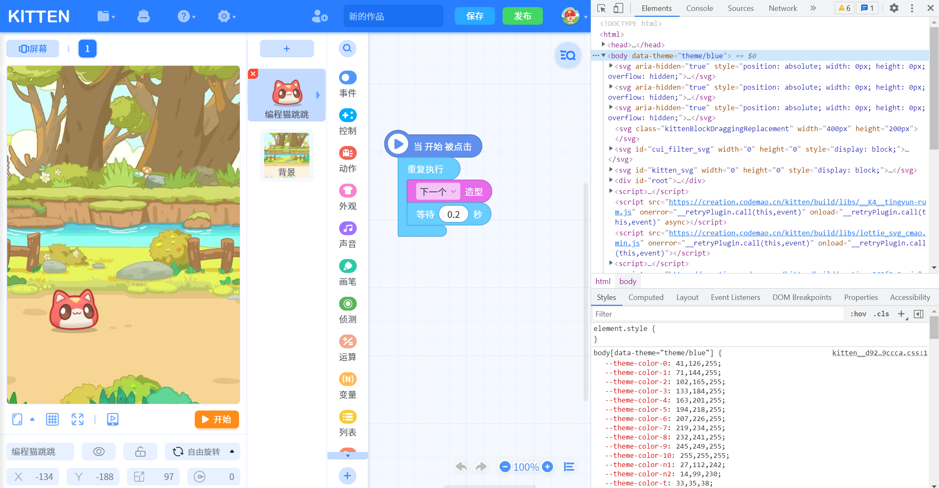Show more DevTools tabs with chevron

813,8
